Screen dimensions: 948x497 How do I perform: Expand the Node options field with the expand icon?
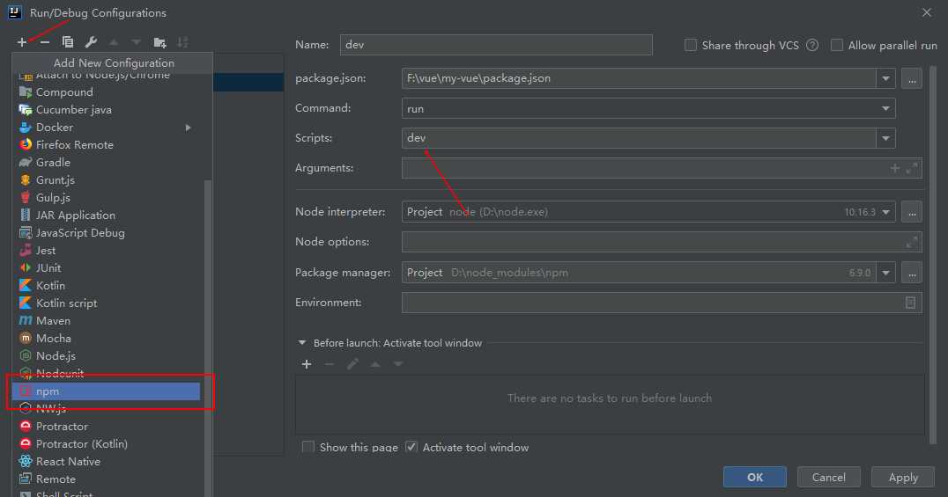[912, 242]
